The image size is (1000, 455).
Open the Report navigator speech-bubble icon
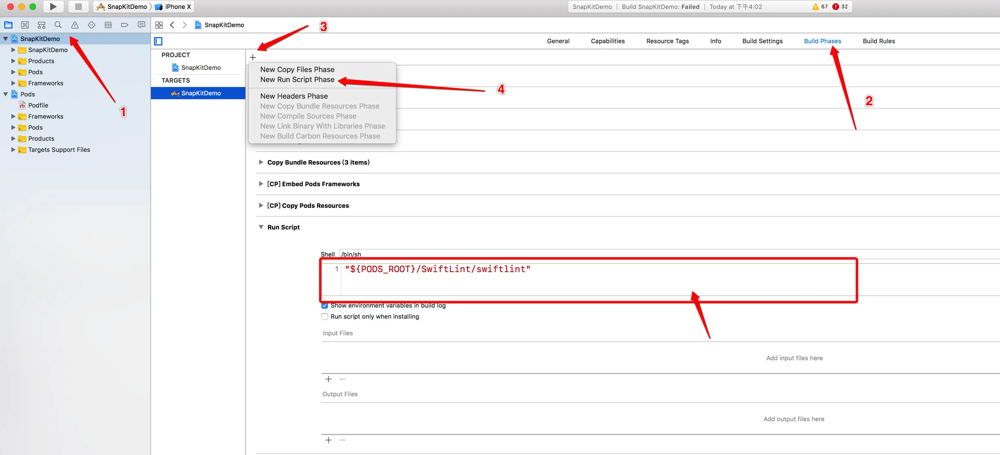click(x=141, y=25)
